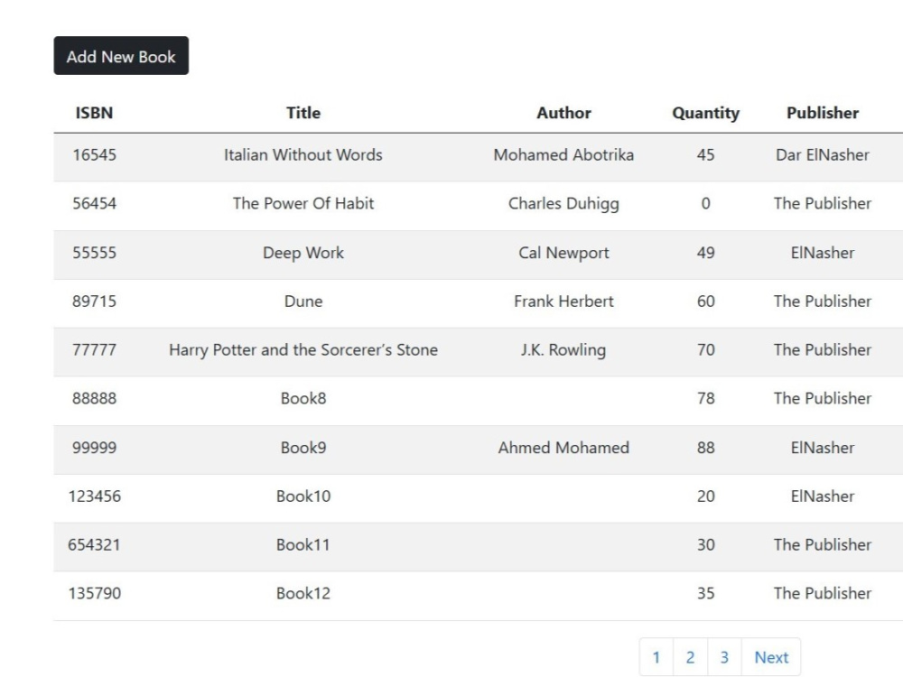
Task: Click title Italian Without Words
Action: pos(303,155)
